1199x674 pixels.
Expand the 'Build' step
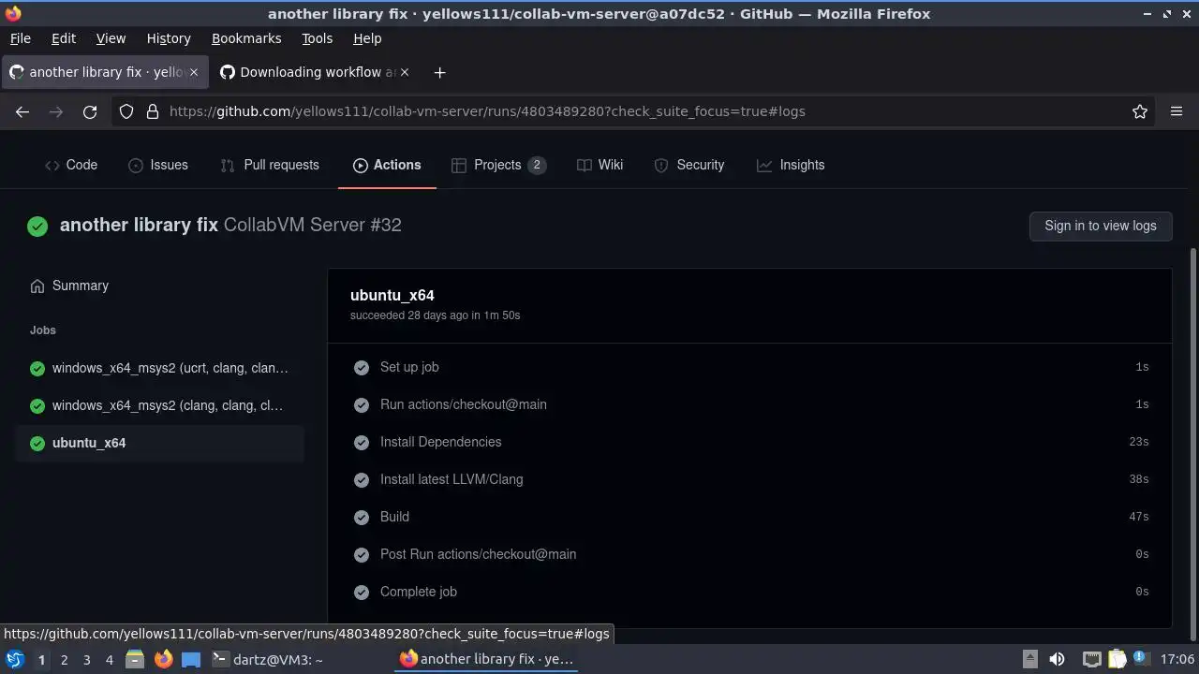(x=749, y=517)
